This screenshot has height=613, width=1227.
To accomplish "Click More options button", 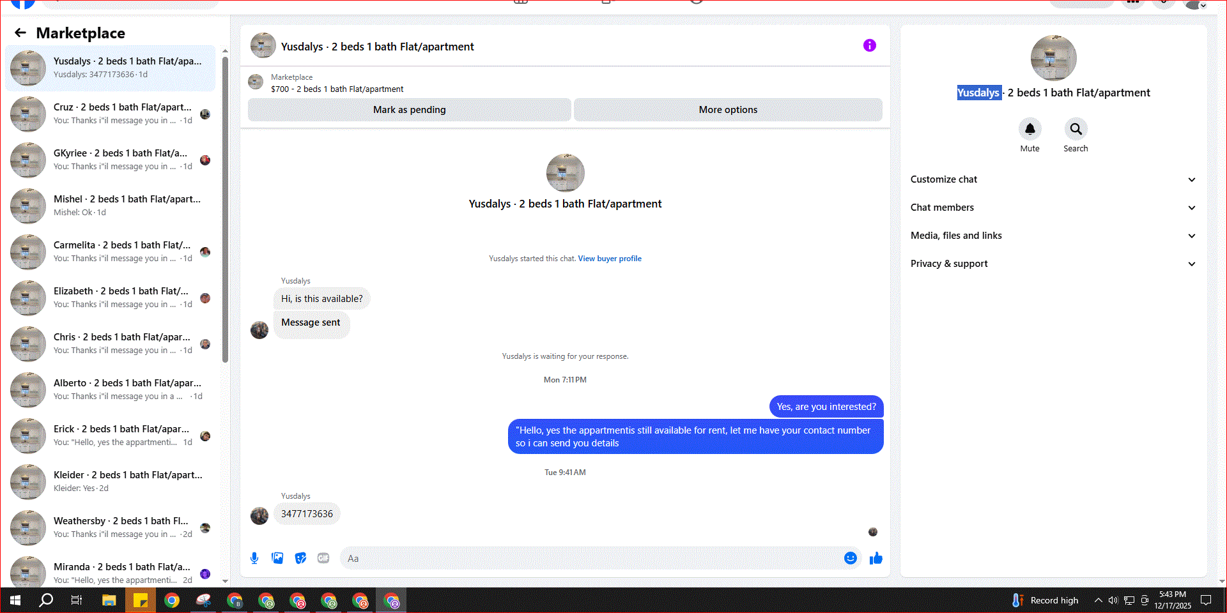I will tap(728, 110).
